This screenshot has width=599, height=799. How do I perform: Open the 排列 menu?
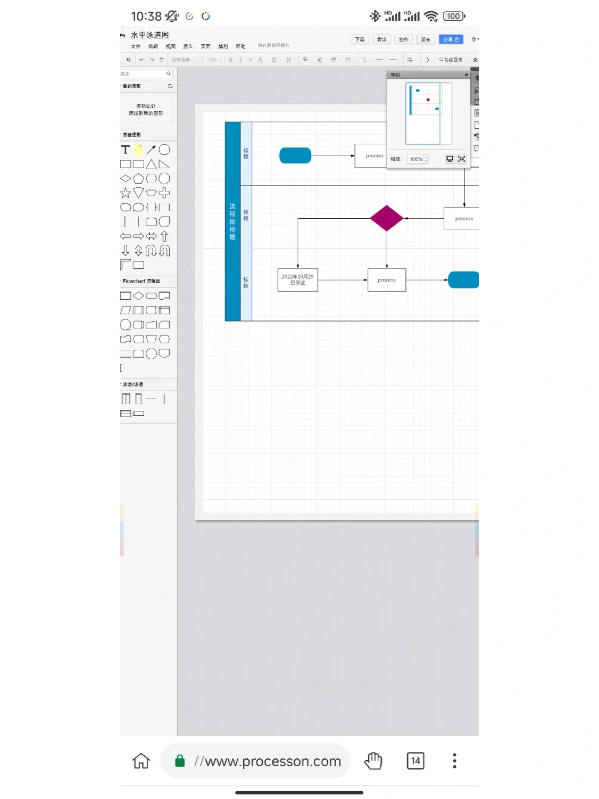pyautogui.click(x=223, y=47)
